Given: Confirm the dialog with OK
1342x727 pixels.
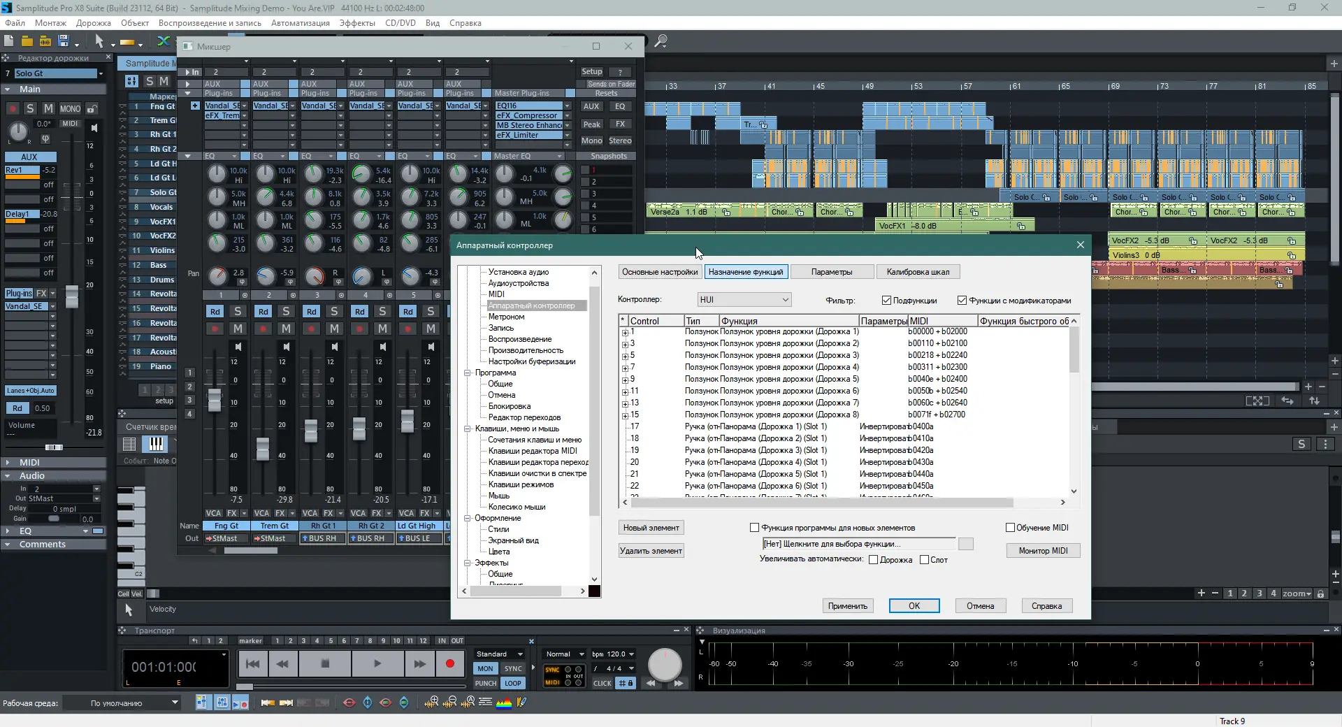Looking at the screenshot, I should point(914,606).
